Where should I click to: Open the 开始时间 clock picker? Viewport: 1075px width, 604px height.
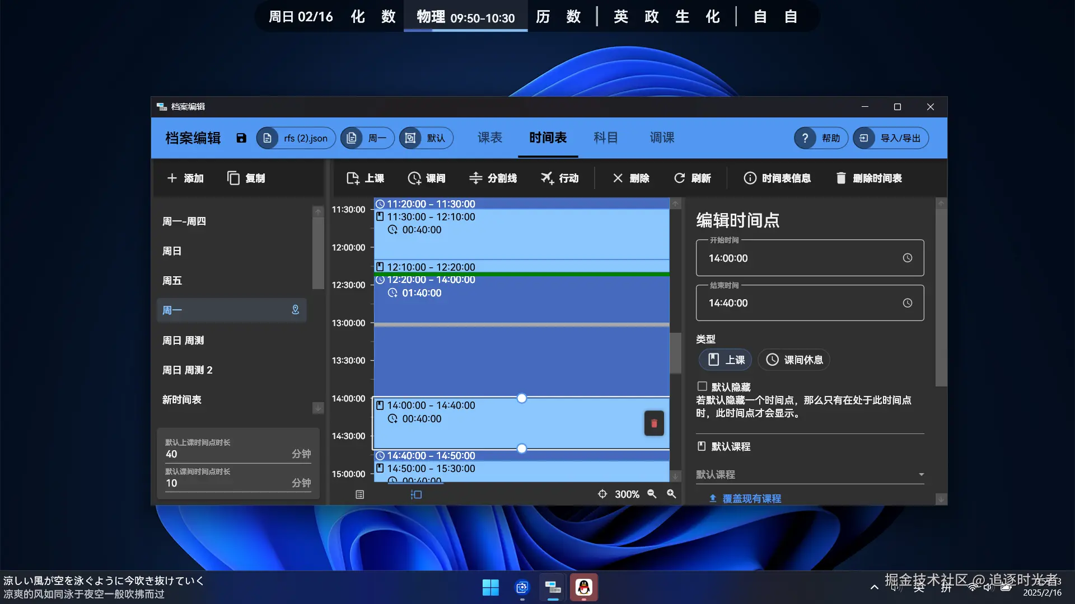pos(907,258)
